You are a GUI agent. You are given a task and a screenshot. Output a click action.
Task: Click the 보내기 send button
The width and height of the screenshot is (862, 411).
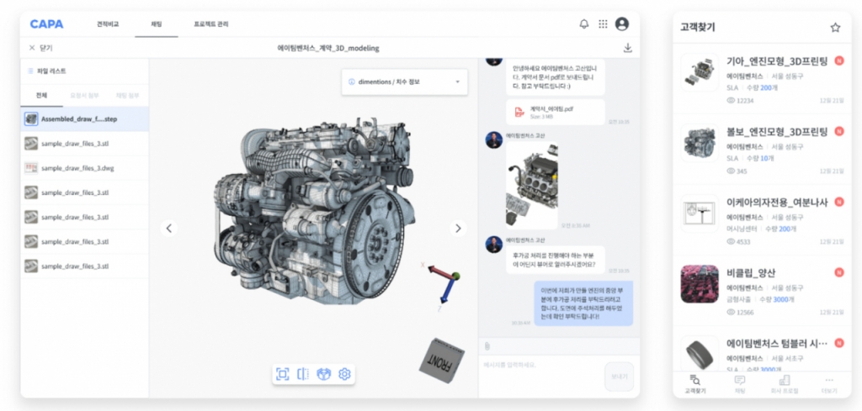(x=619, y=377)
